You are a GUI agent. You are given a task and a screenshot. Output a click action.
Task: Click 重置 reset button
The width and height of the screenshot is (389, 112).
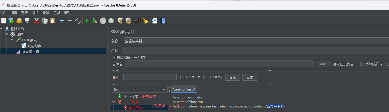(250, 77)
